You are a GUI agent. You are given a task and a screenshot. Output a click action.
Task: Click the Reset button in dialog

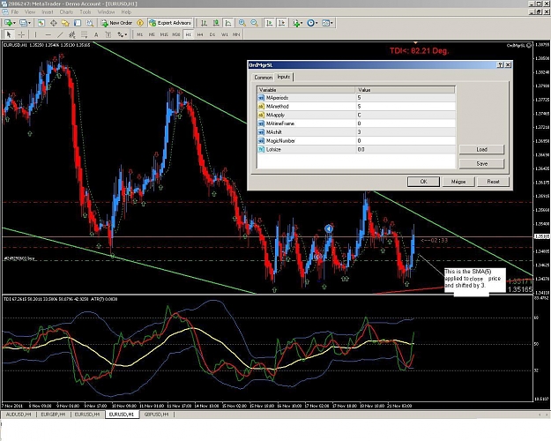[493, 182]
